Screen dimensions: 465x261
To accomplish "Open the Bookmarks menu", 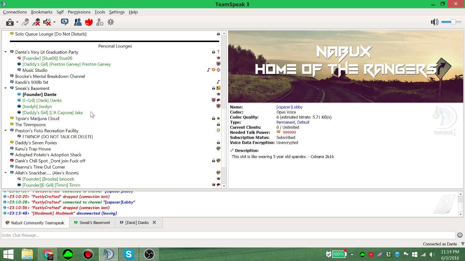I will [42, 12].
